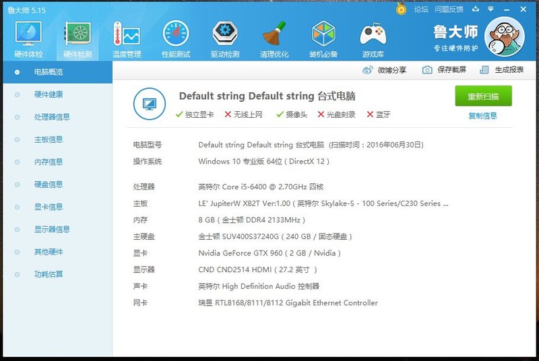The image size is (539, 361).
Task: Click the green 重新扫描 rescan button
Action: (483, 96)
